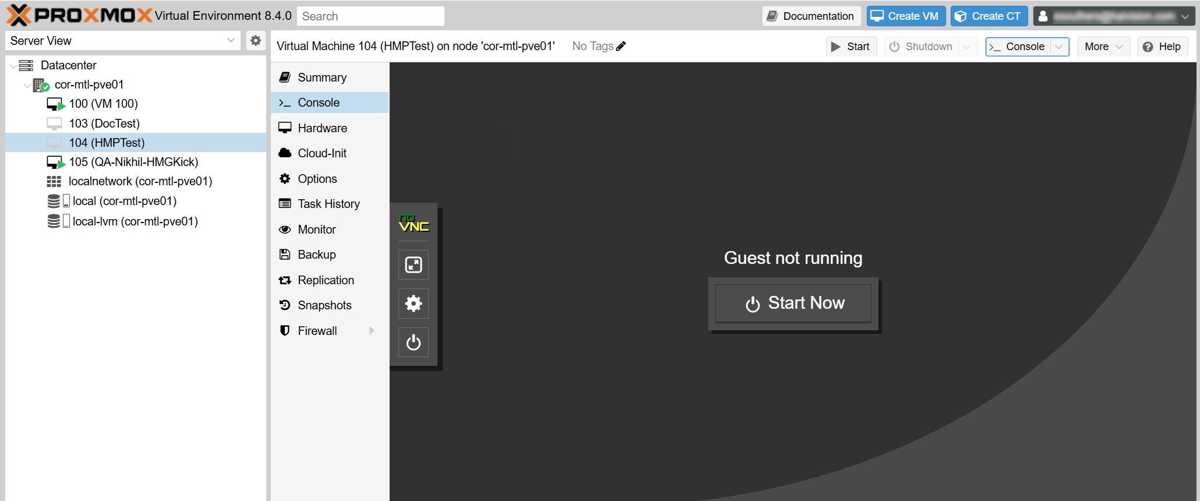Click the noVNC logo on control bar

click(414, 224)
